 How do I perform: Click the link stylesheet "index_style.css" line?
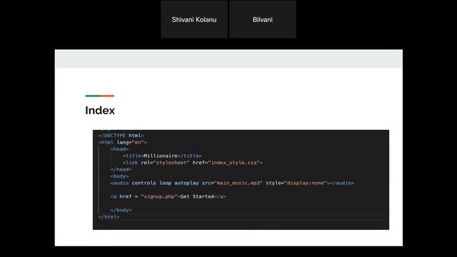[193, 163]
